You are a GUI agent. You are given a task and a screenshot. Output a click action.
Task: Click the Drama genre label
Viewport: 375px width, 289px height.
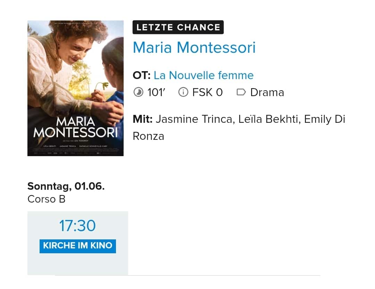pos(267,92)
